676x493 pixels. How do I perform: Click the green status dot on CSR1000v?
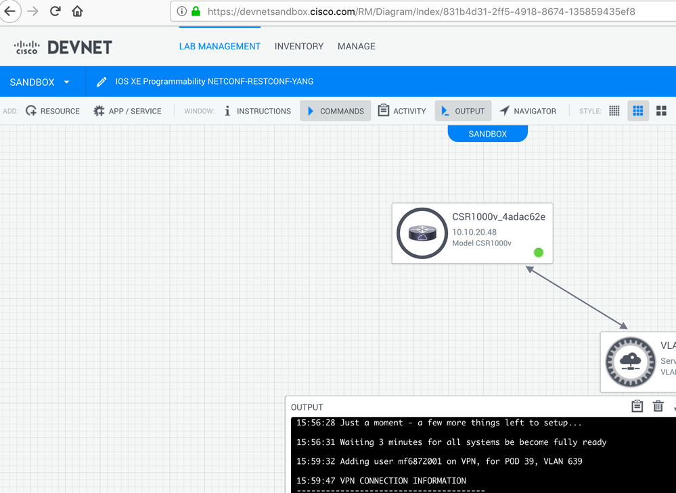click(539, 252)
